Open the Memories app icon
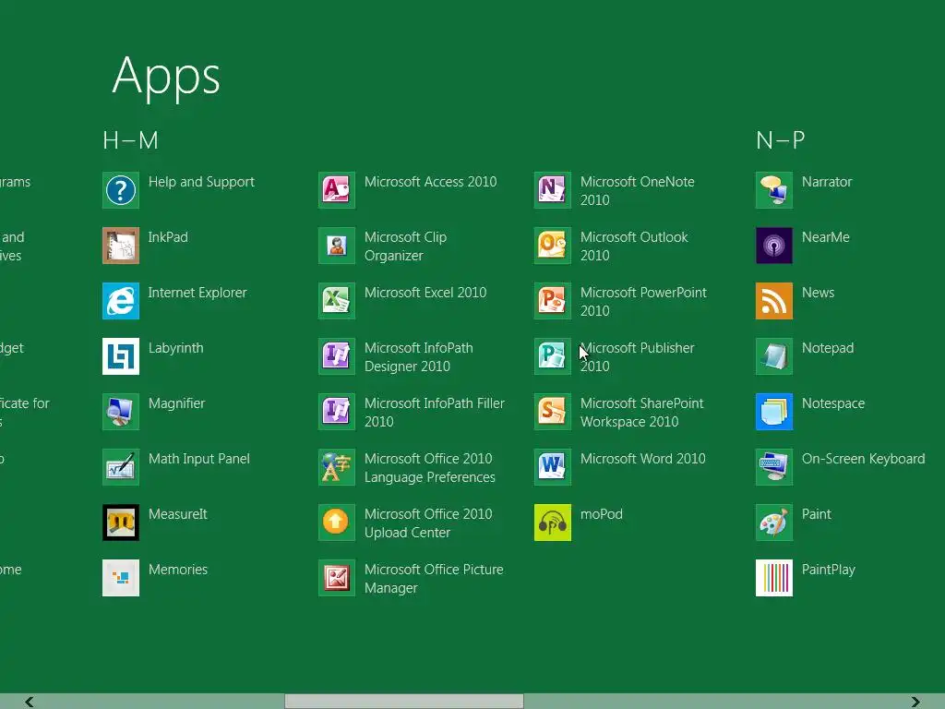This screenshot has width=945, height=709. point(121,578)
